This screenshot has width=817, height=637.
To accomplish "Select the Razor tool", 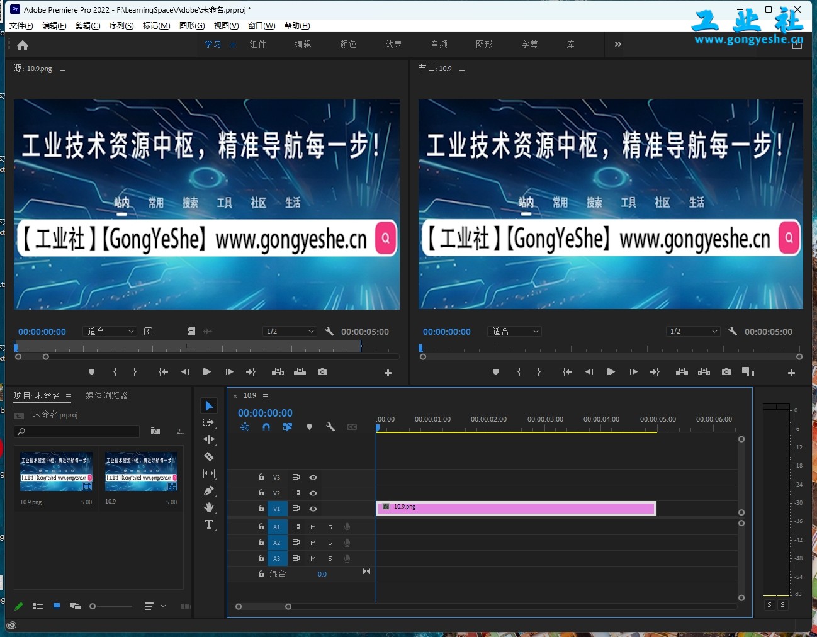I will point(209,456).
